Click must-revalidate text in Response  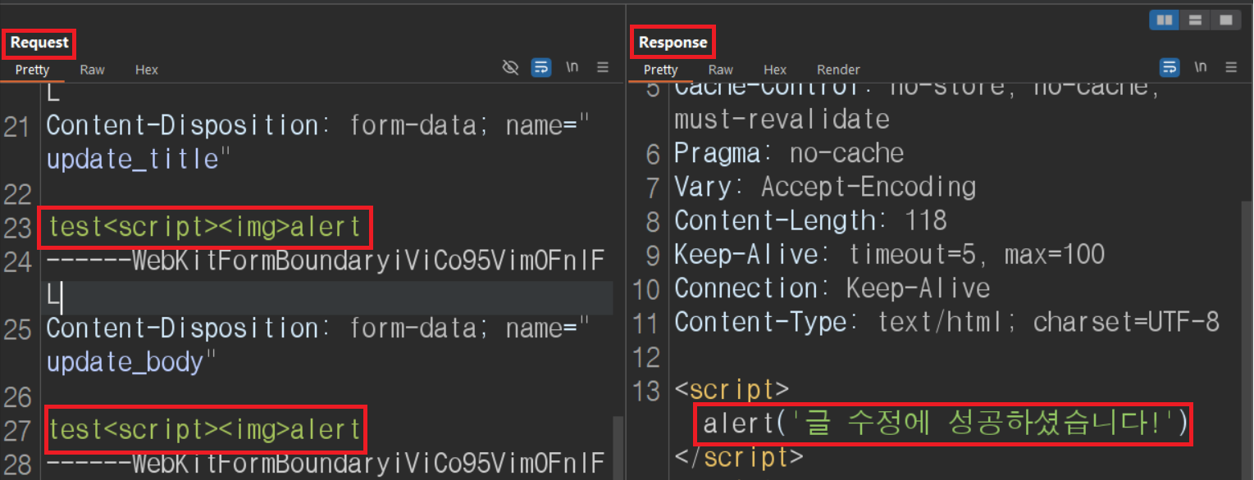click(x=782, y=120)
